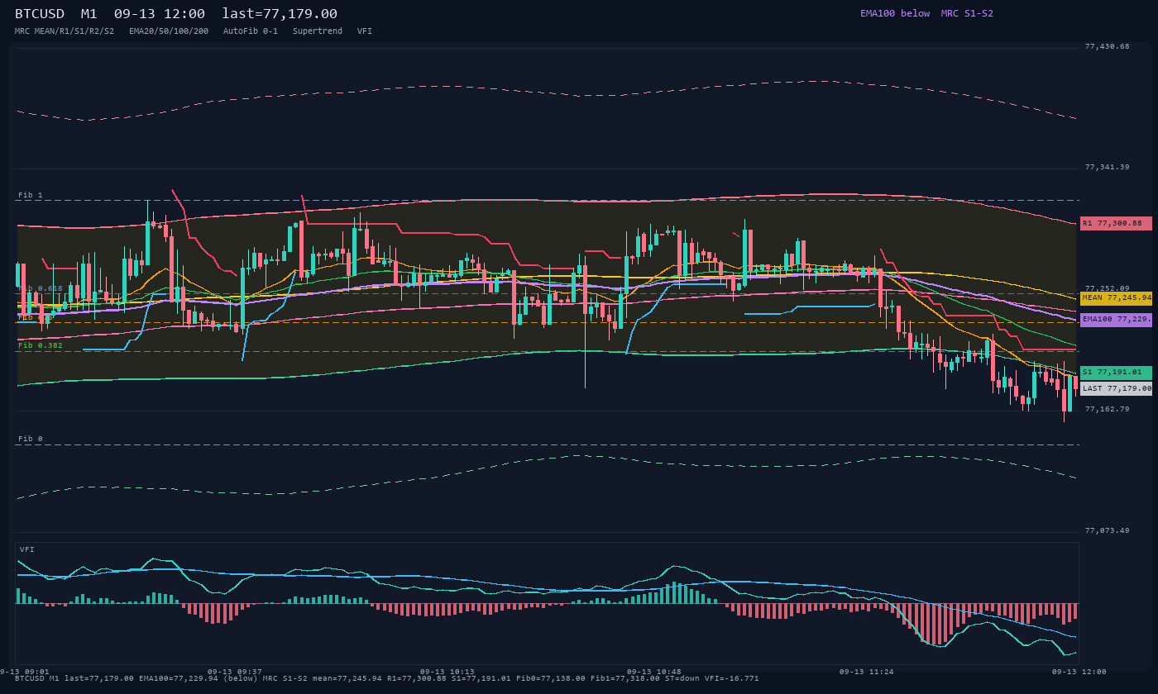Click the BTCUSD symbol in the chart title
This screenshot has width=1158, height=694.
click(40, 14)
